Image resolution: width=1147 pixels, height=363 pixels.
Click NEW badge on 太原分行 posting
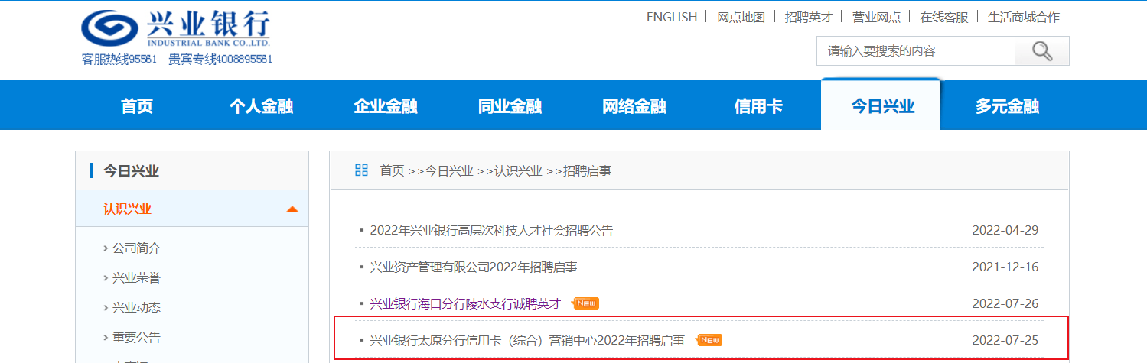(709, 340)
